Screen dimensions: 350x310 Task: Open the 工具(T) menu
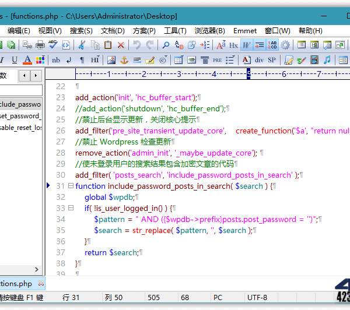coord(175,30)
